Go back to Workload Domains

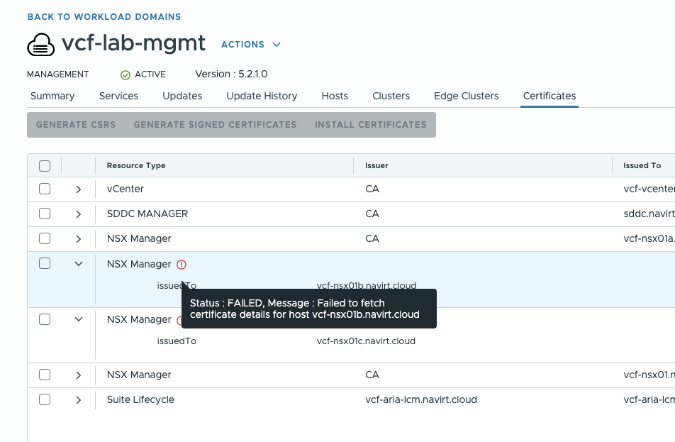coord(104,17)
